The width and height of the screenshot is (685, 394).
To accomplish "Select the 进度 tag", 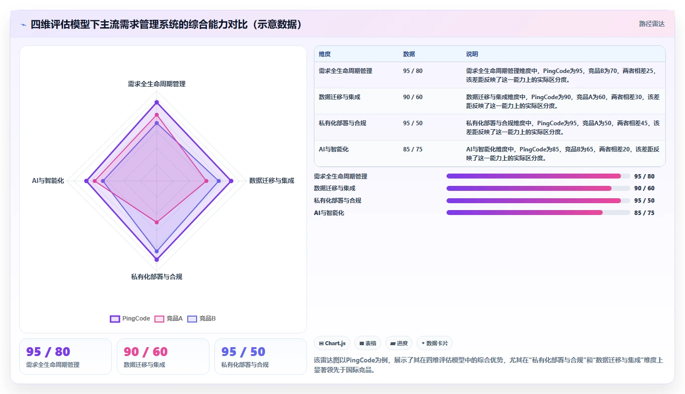I will (399, 343).
